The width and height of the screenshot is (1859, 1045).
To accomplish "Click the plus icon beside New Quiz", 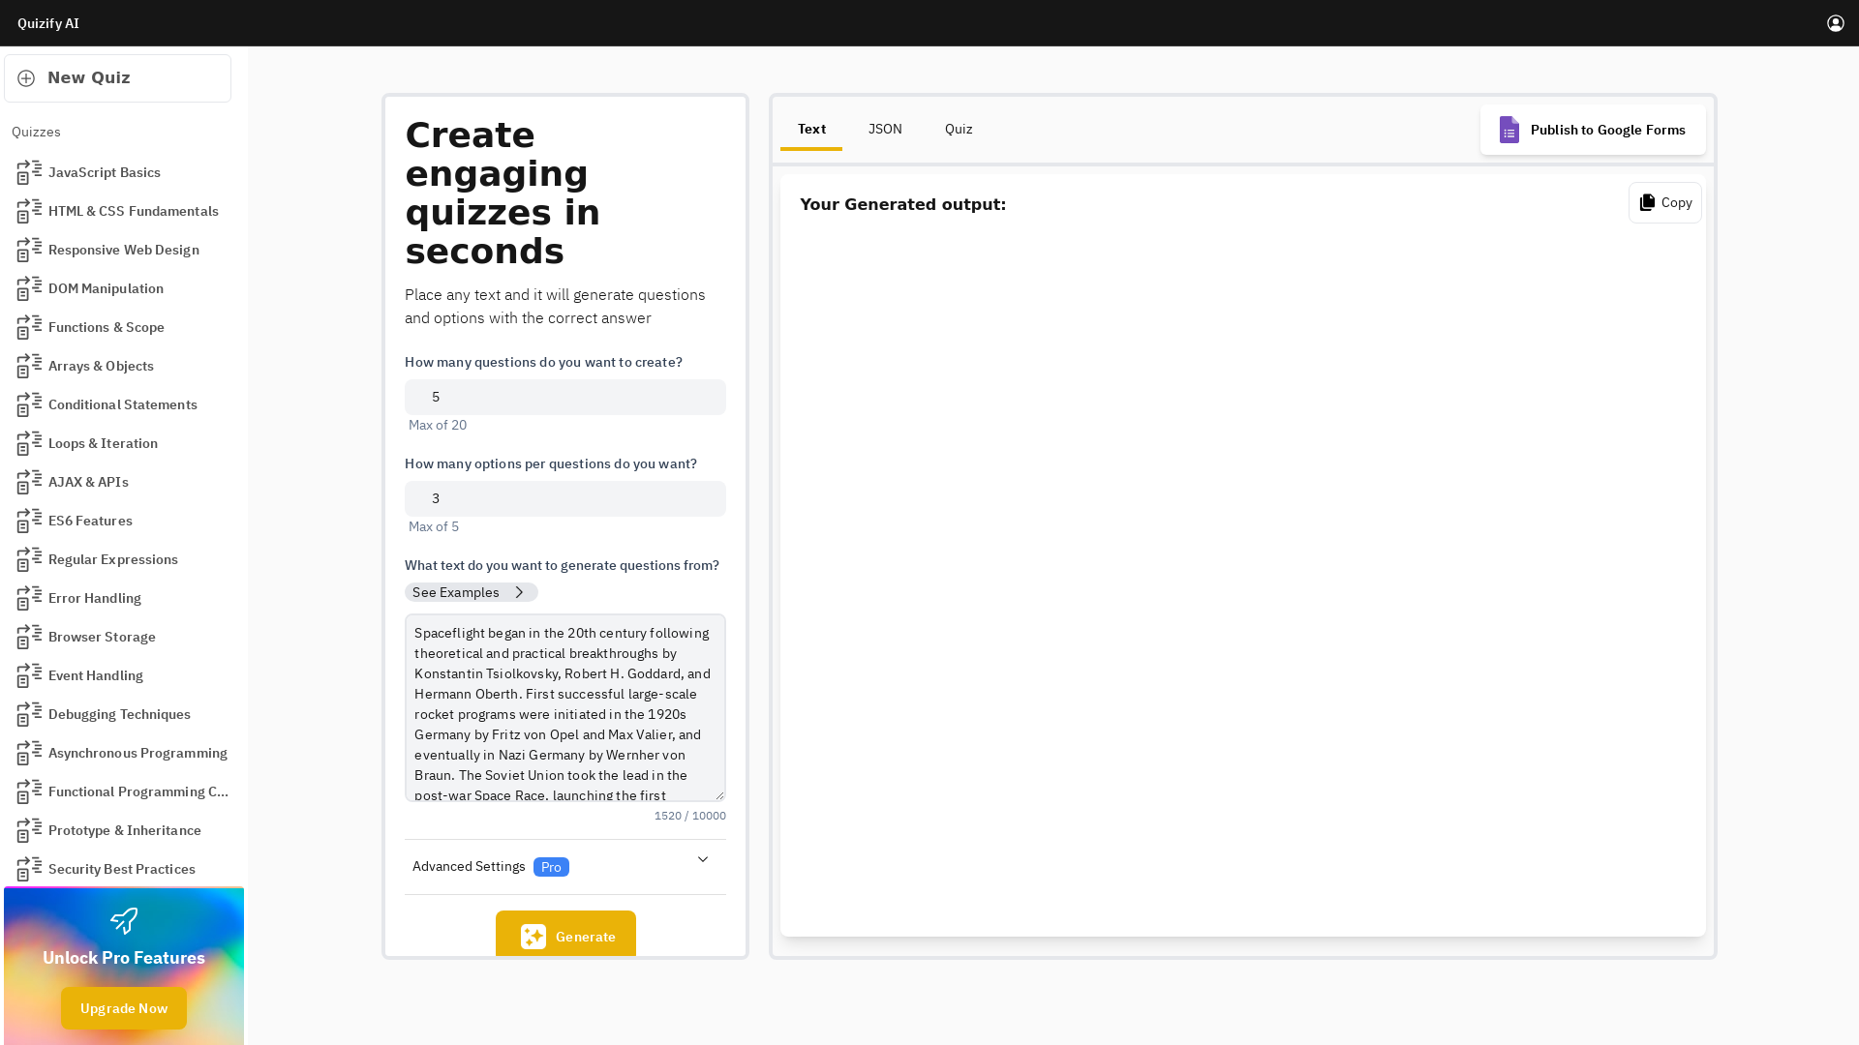I will pyautogui.click(x=26, y=78).
